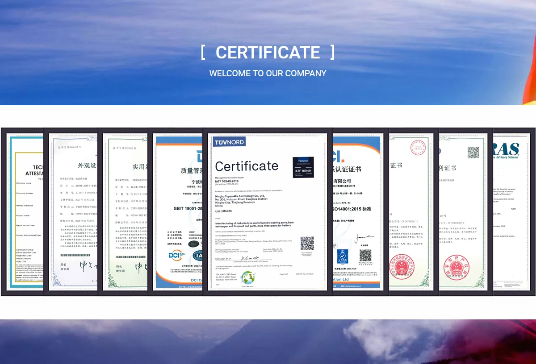
Task: Click the TÜV NORD logo on center certificate
Action: click(x=230, y=142)
